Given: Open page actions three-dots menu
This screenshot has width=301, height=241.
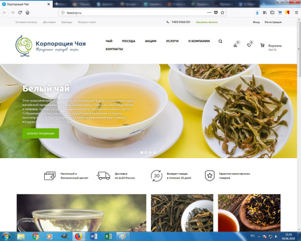Looking at the screenshot, I should click(209, 13).
